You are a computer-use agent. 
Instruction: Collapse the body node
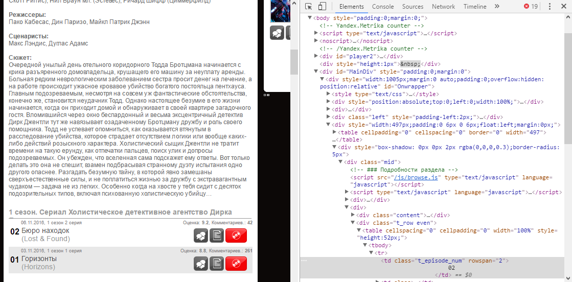(x=310, y=17)
